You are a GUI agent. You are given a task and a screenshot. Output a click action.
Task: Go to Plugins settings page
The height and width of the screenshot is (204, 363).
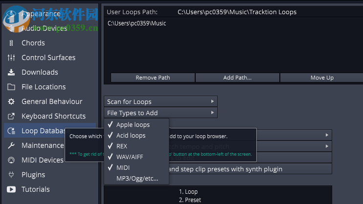33,175
